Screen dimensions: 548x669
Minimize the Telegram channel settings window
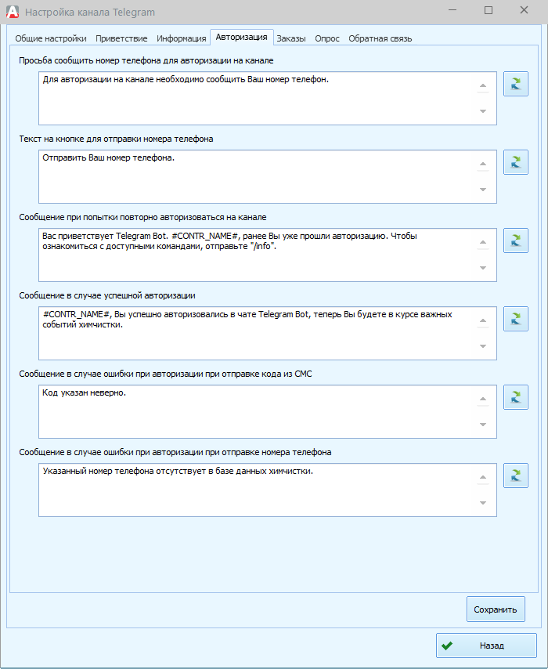453,10
